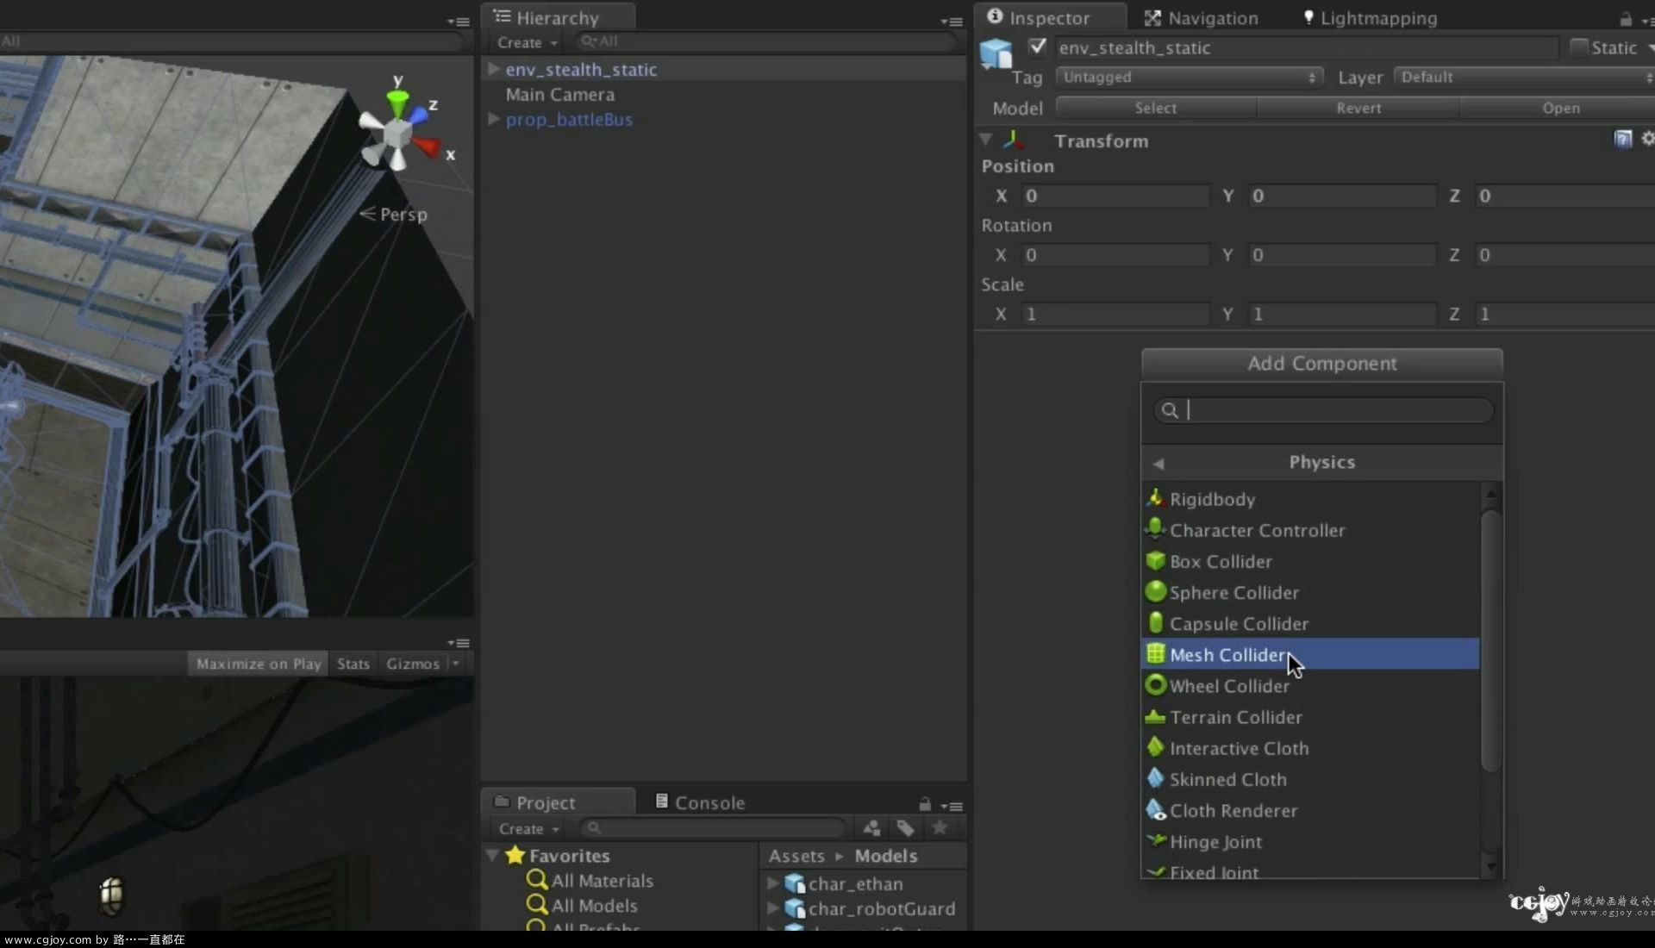
Task: Open the Project Create dropdown
Action: 528,828
